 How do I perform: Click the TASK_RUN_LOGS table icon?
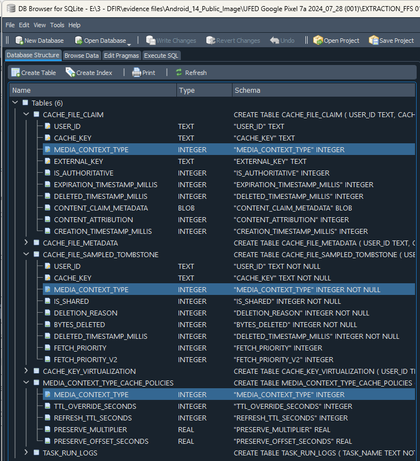click(36, 453)
